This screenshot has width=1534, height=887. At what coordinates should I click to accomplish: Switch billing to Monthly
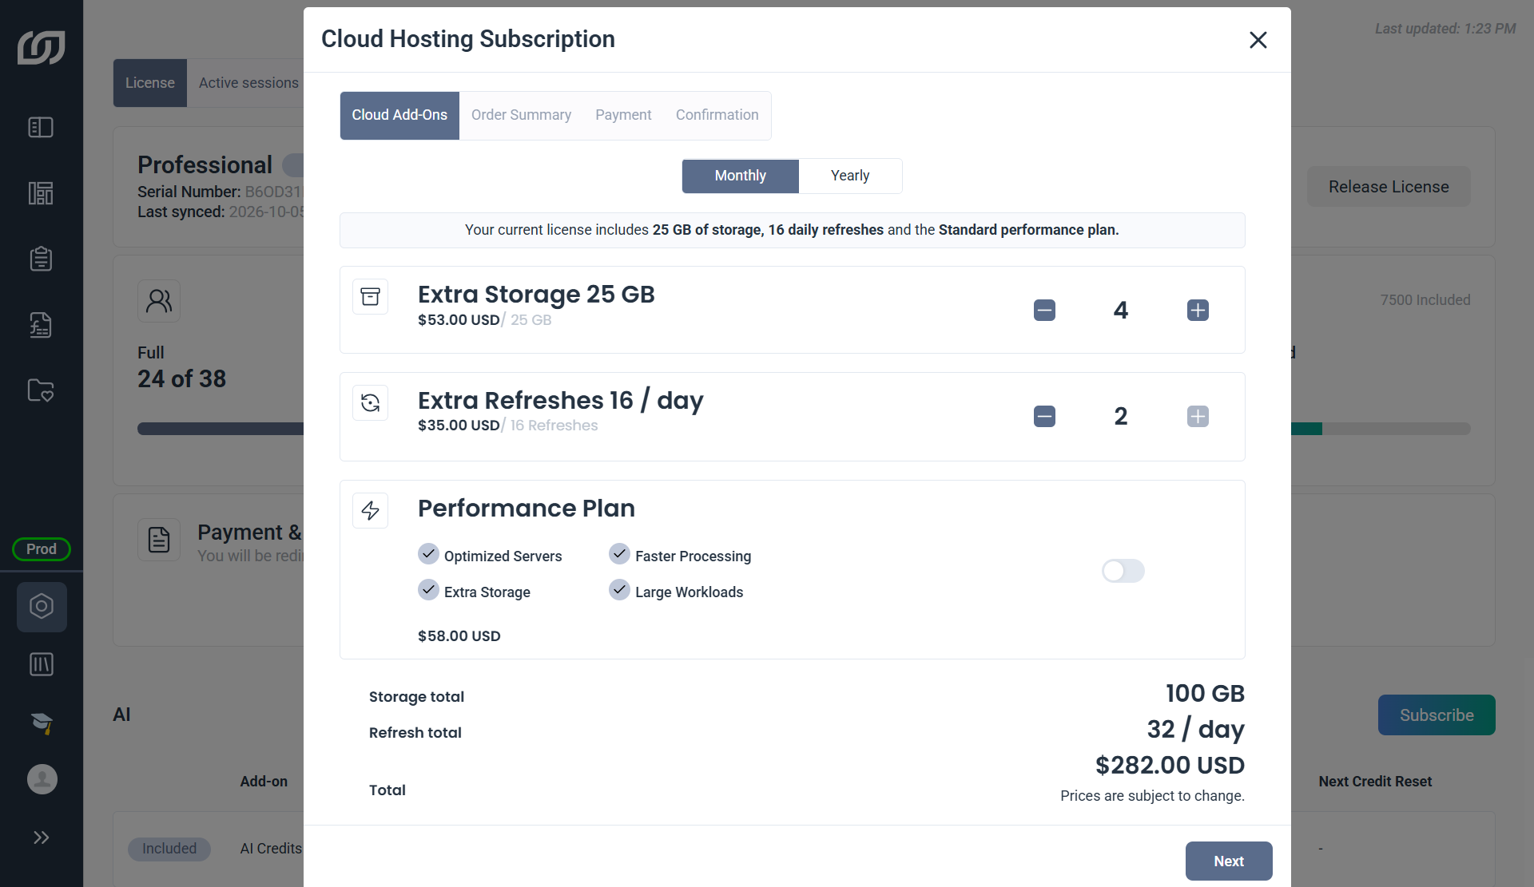pos(741,176)
